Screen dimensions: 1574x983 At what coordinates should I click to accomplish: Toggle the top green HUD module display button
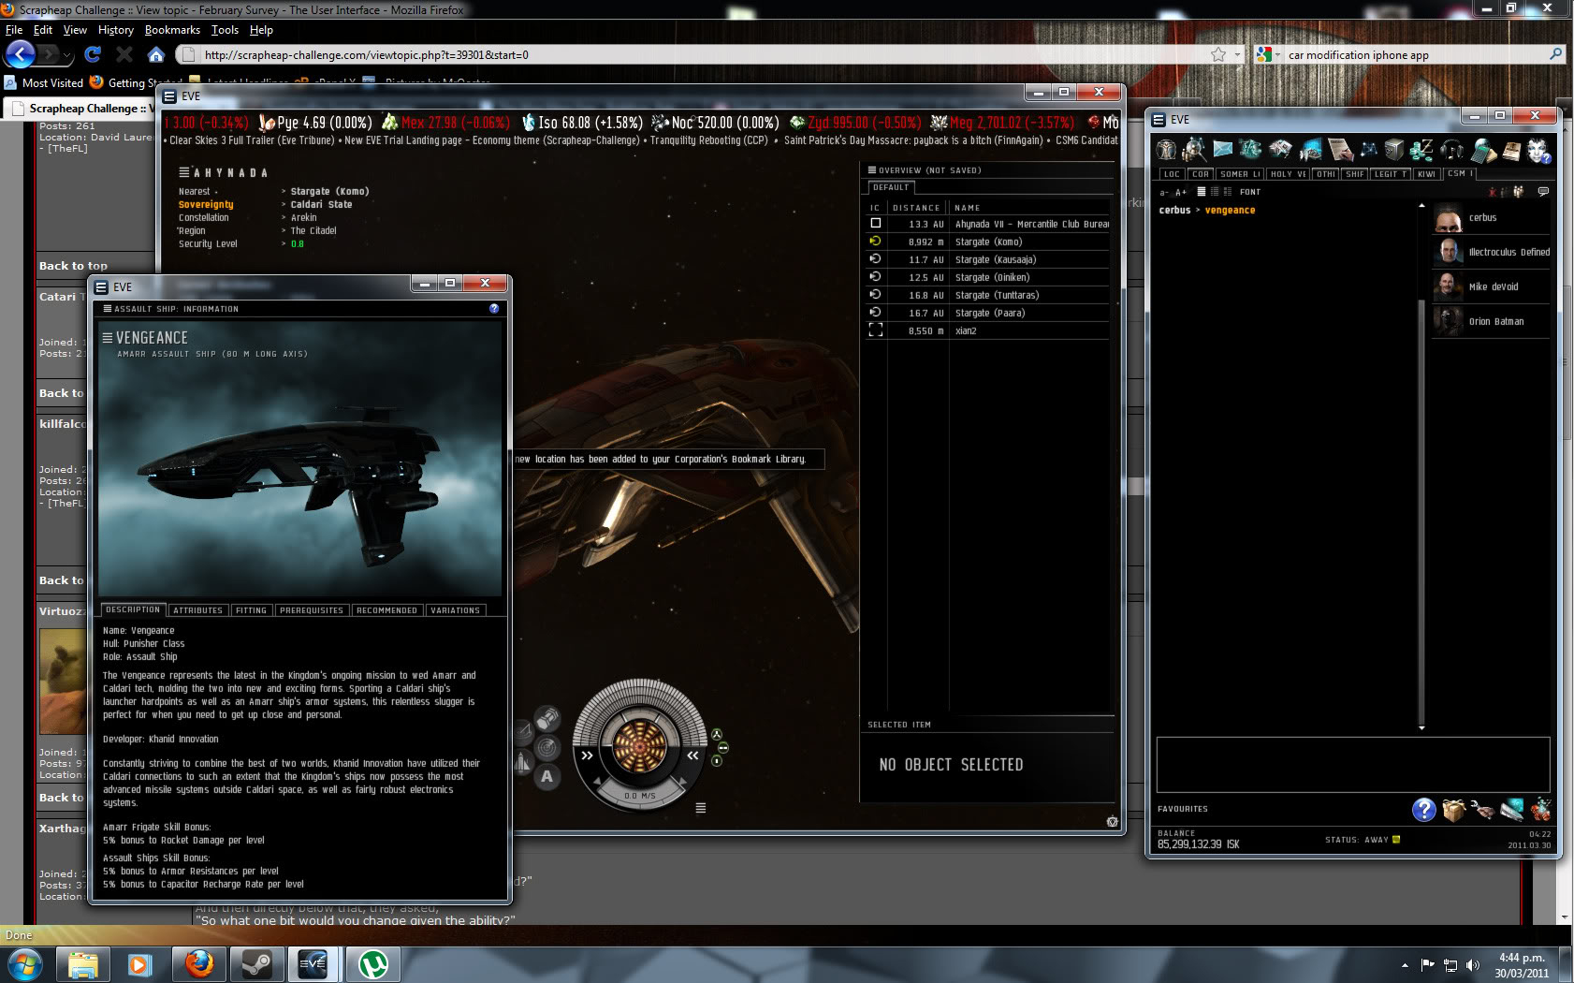click(717, 735)
